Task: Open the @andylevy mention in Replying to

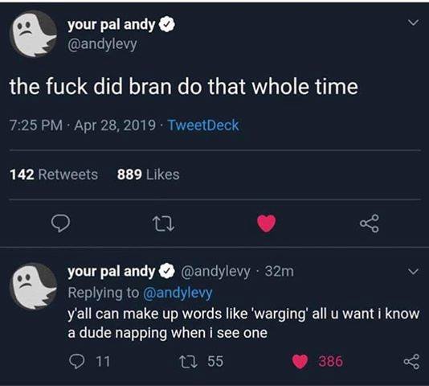Action: (178, 293)
